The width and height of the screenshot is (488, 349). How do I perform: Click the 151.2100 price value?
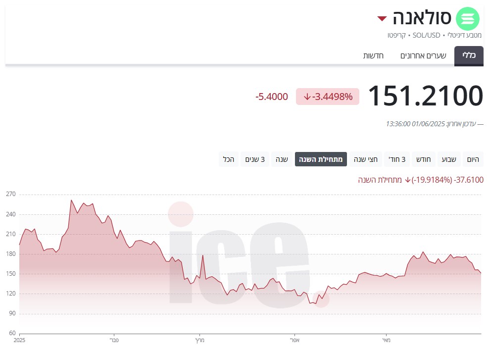click(425, 96)
